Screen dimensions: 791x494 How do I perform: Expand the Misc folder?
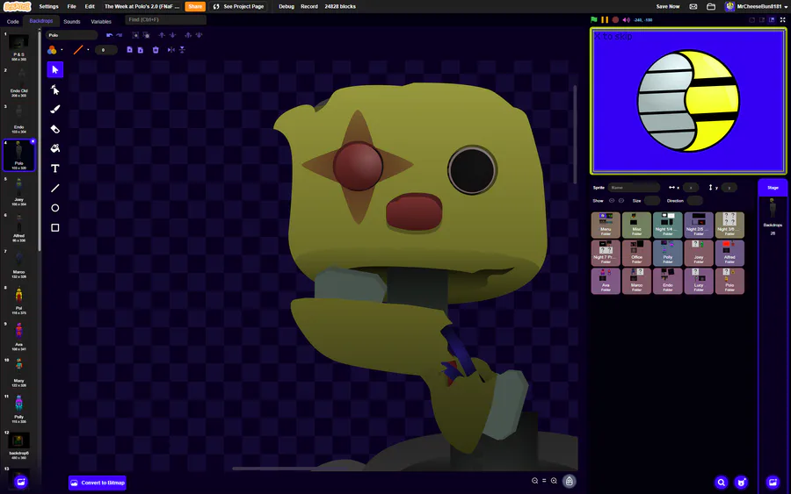(636, 225)
